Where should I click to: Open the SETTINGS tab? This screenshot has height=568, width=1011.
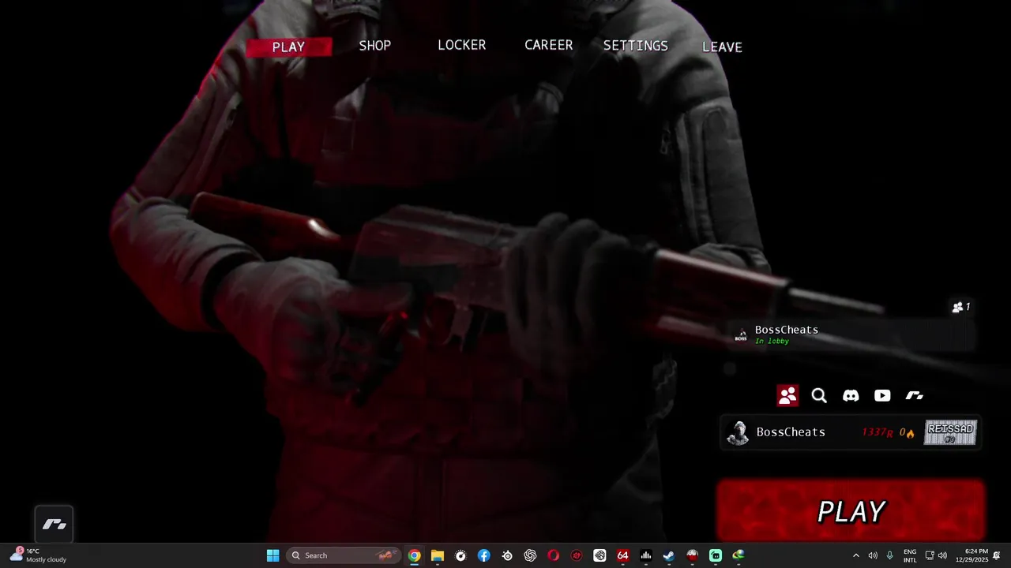(x=636, y=46)
